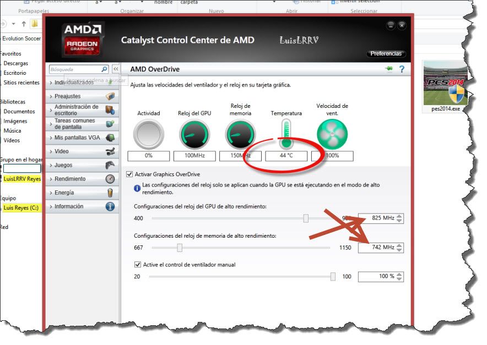This screenshot has height=345, width=487.
Task: Click the Rendimiento gauge icon
Action: point(110,179)
